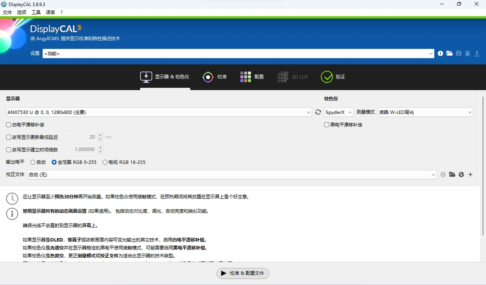486x285 pixels.
Task: Decrease settle time multiplier value
Action: click(x=100, y=152)
